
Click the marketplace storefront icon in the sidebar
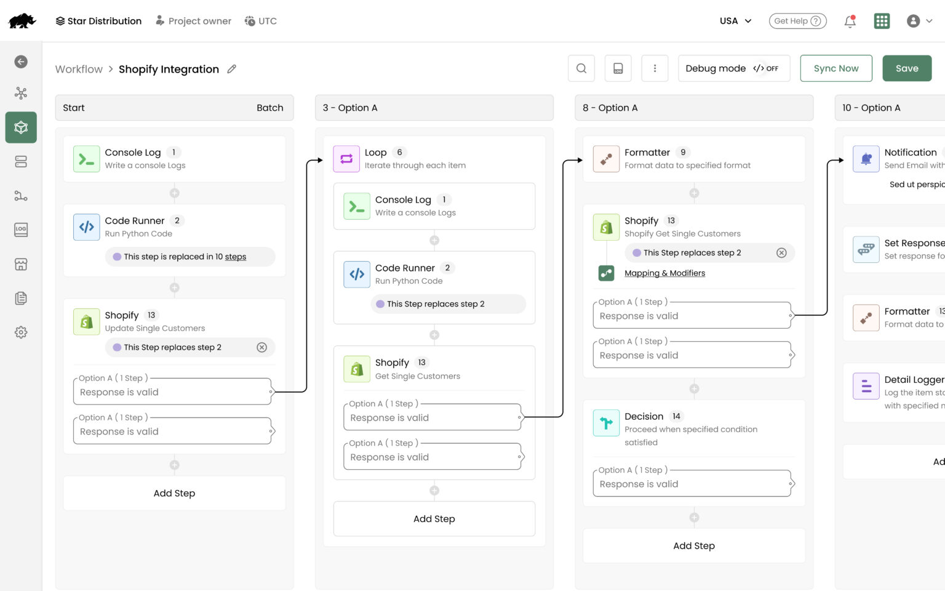click(x=21, y=263)
